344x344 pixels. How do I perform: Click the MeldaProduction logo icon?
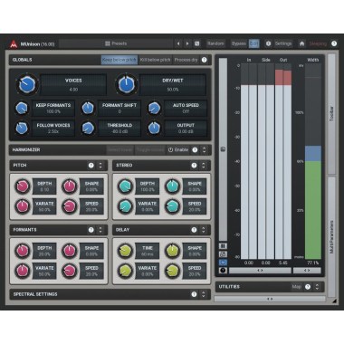[14, 44]
